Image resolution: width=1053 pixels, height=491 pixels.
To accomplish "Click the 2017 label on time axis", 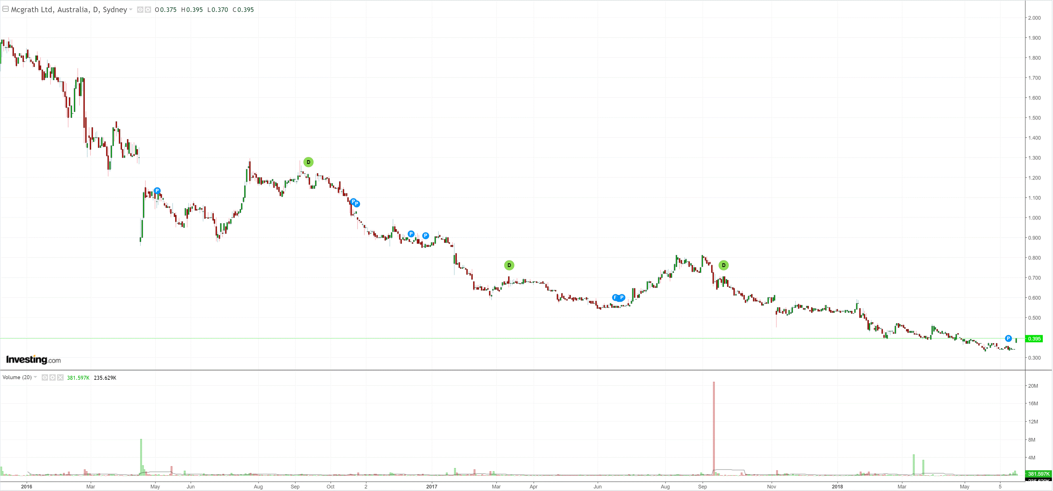I will (432, 486).
